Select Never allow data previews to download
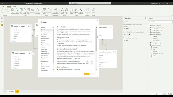 pos(58,45)
